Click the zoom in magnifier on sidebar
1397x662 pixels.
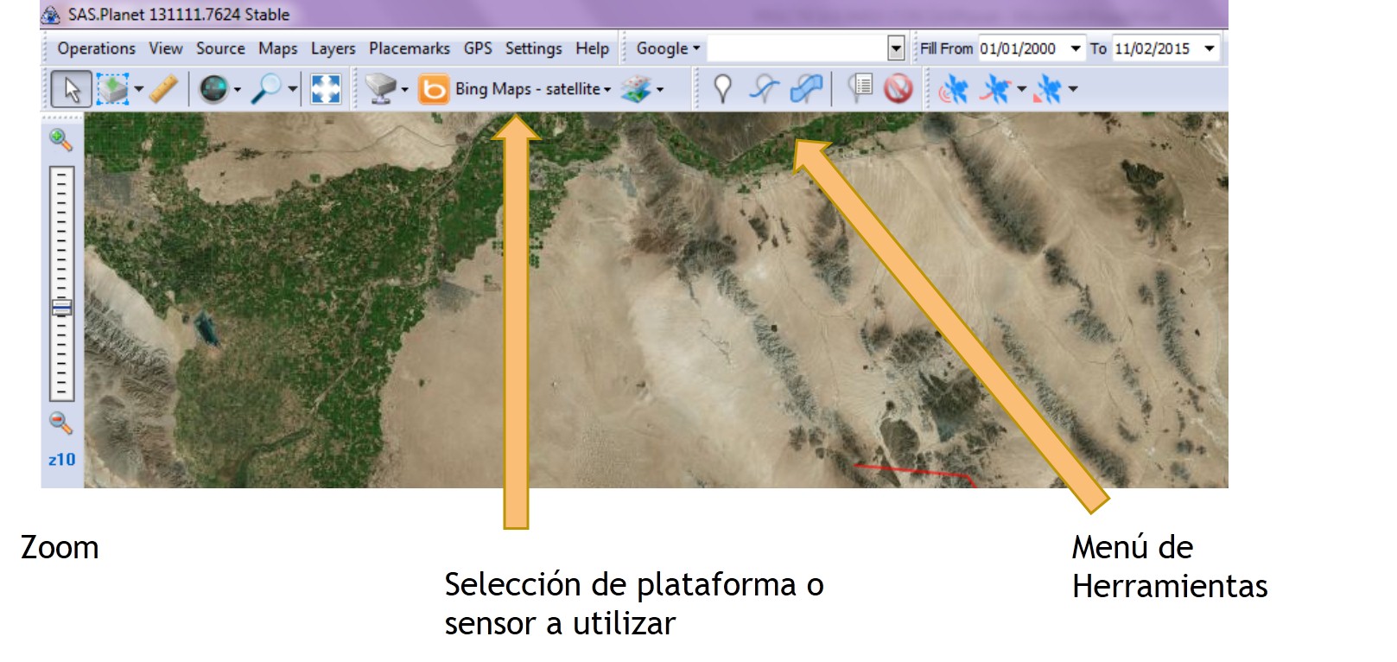[60, 140]
